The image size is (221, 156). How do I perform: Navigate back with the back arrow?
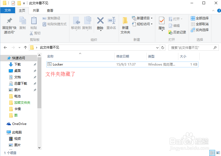(5, 48)
